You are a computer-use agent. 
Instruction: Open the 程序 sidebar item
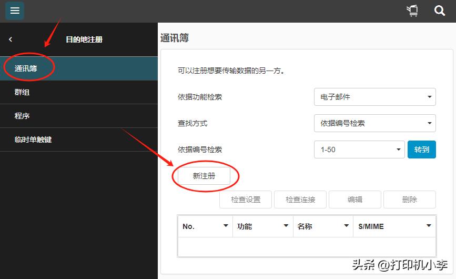tap(79, 116)
